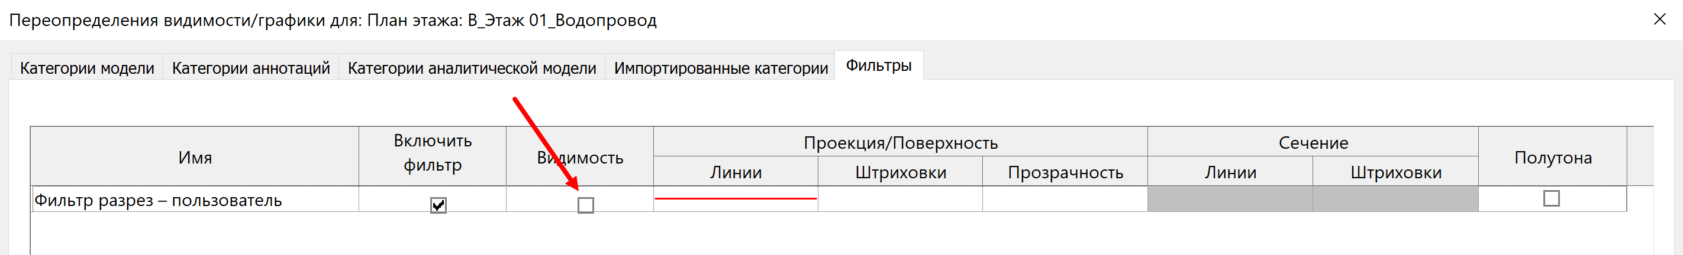Viewport: 1683px width, 255px height.
Task: Click the Полутона column header
Action: (1553, 156)
